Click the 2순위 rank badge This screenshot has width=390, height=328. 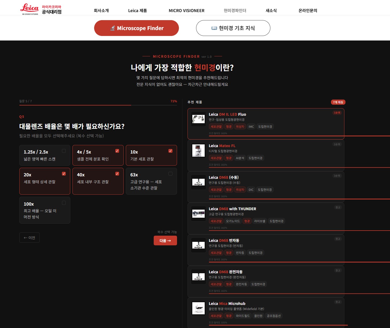click(337, 144)
